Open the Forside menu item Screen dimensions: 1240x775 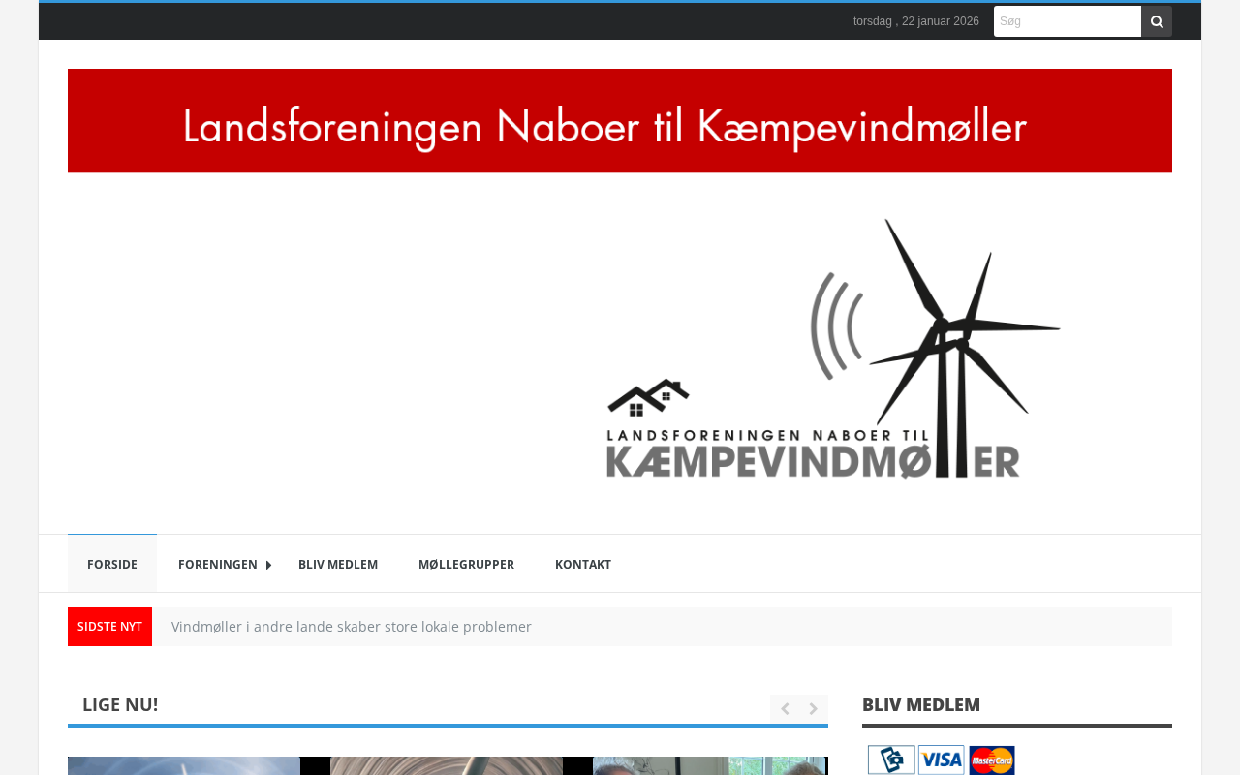[112, 564]
